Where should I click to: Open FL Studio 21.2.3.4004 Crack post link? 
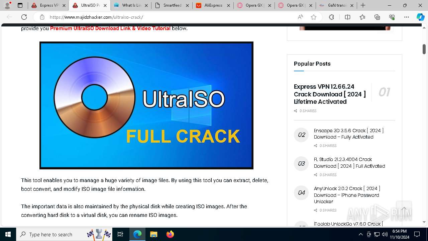click(x=349, y=163)
